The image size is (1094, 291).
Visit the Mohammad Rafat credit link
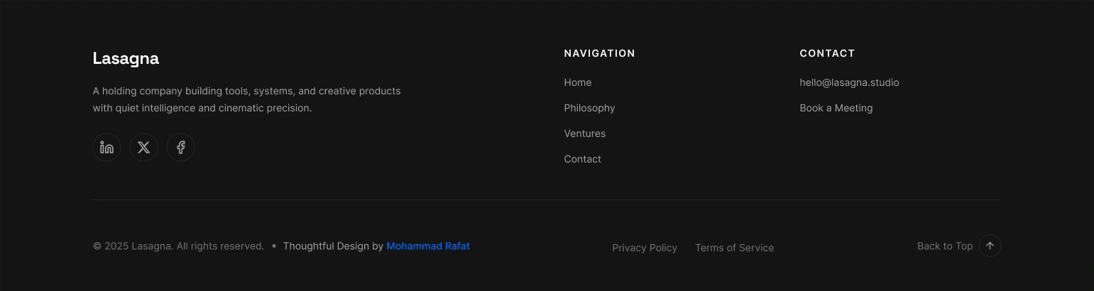[428, 246]
